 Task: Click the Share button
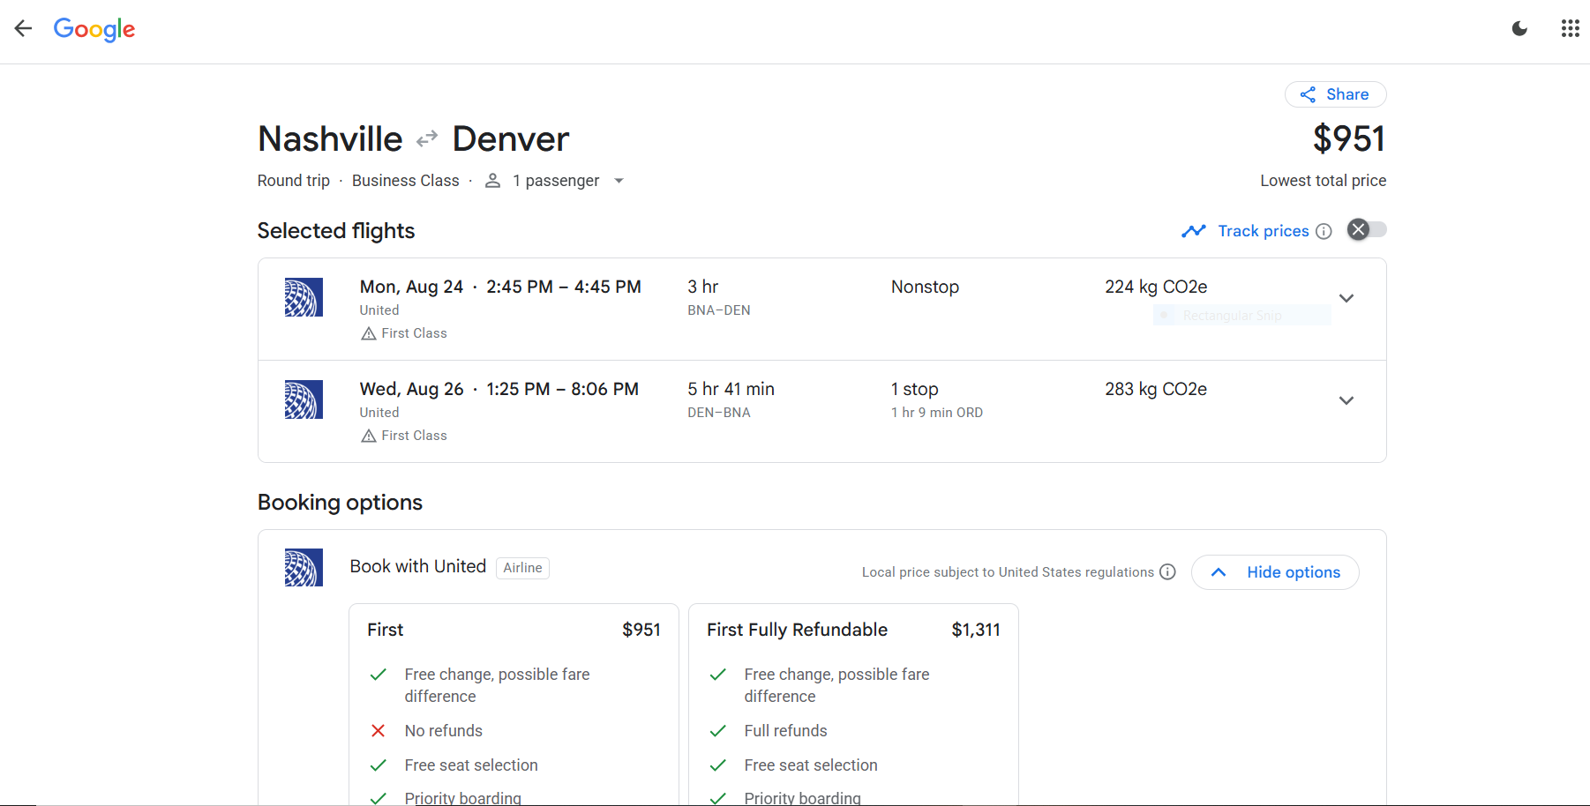[1335, 94]
